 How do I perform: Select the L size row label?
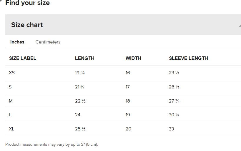10,115
